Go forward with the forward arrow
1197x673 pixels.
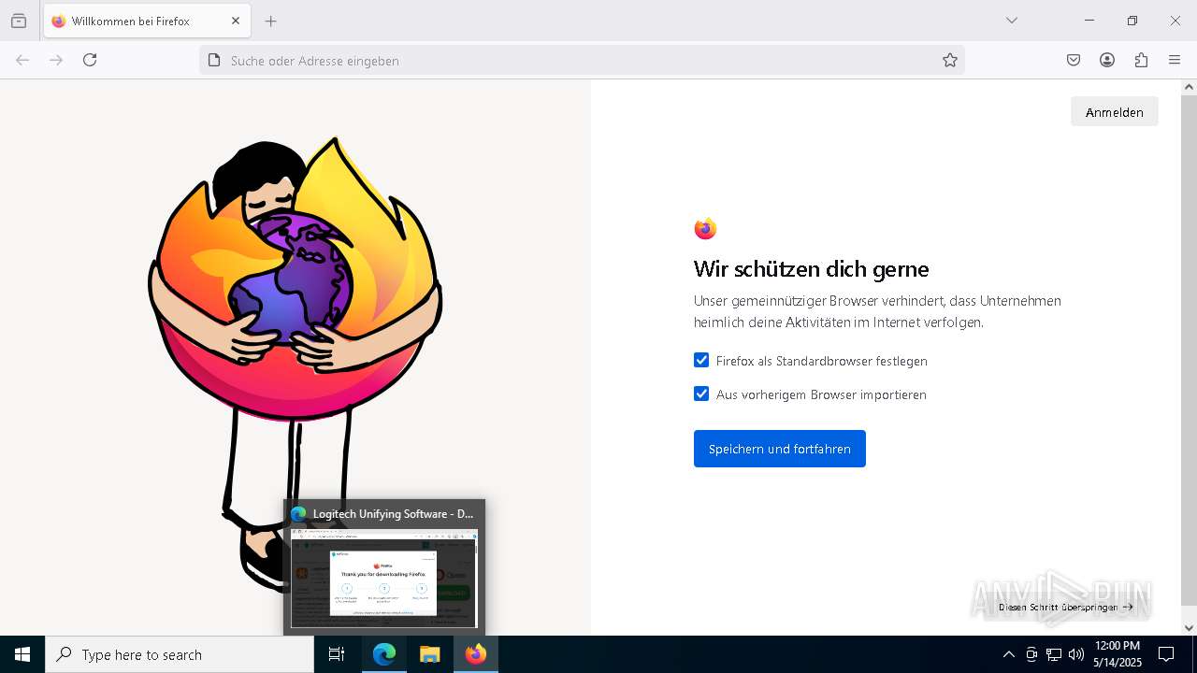[56, 60]
